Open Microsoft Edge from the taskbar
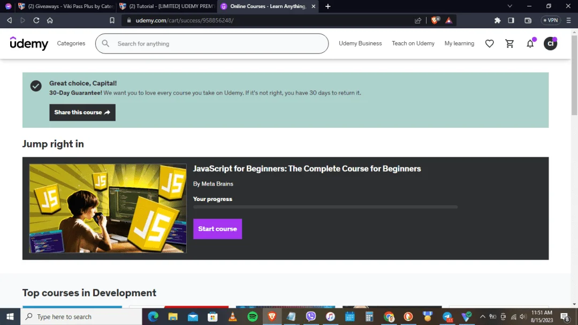The height and width of the screenshot is (325, 578). (153, 316)
